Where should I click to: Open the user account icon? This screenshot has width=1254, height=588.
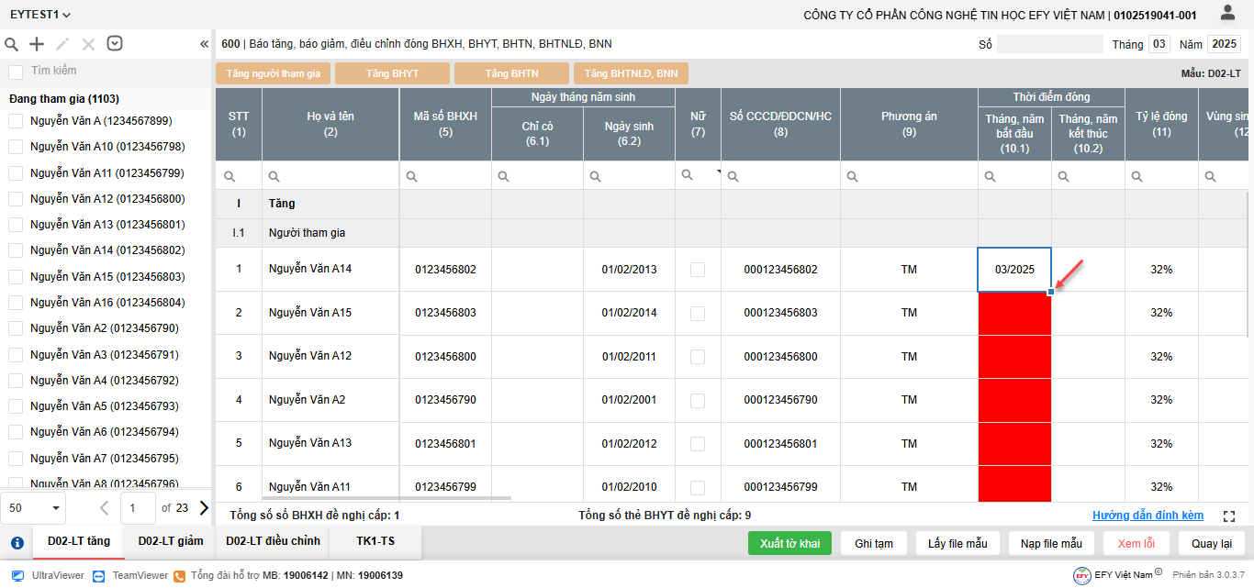[x=1227, y=13]
